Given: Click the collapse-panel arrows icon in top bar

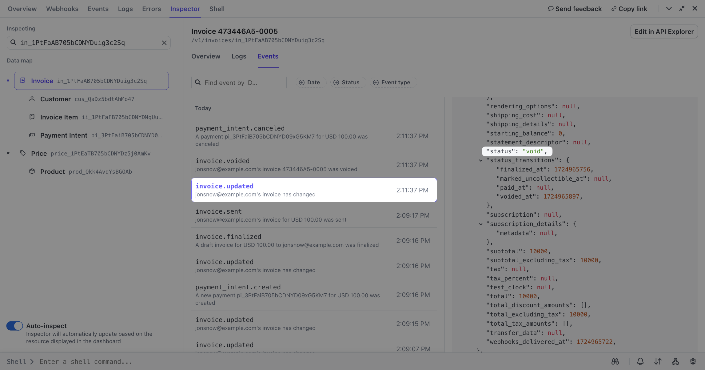Looking at the screenshot, I should click(x=682, y=9).
